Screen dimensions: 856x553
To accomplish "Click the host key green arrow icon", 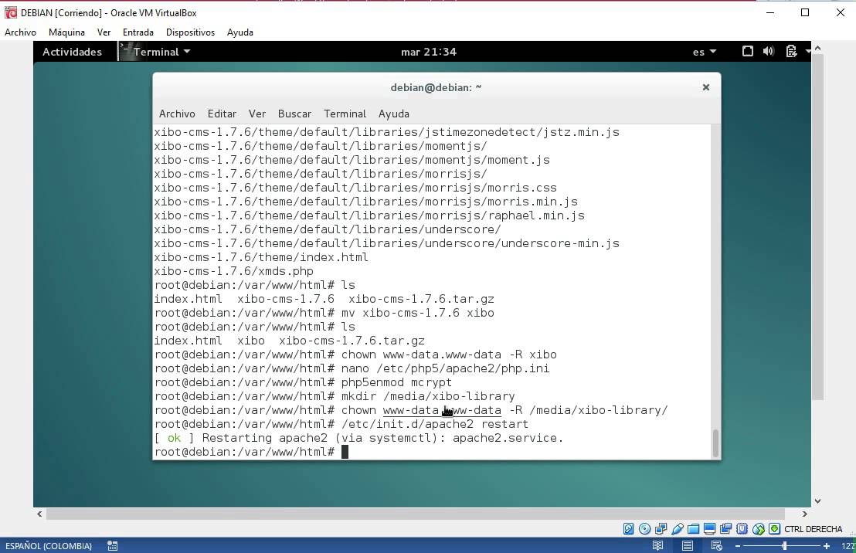I will (774, 528).
